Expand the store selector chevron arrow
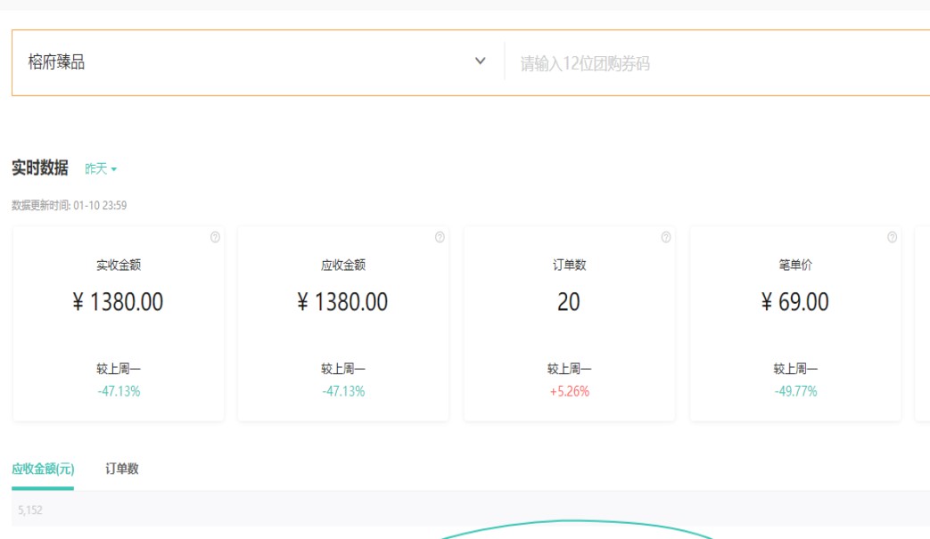 [481, 61]
